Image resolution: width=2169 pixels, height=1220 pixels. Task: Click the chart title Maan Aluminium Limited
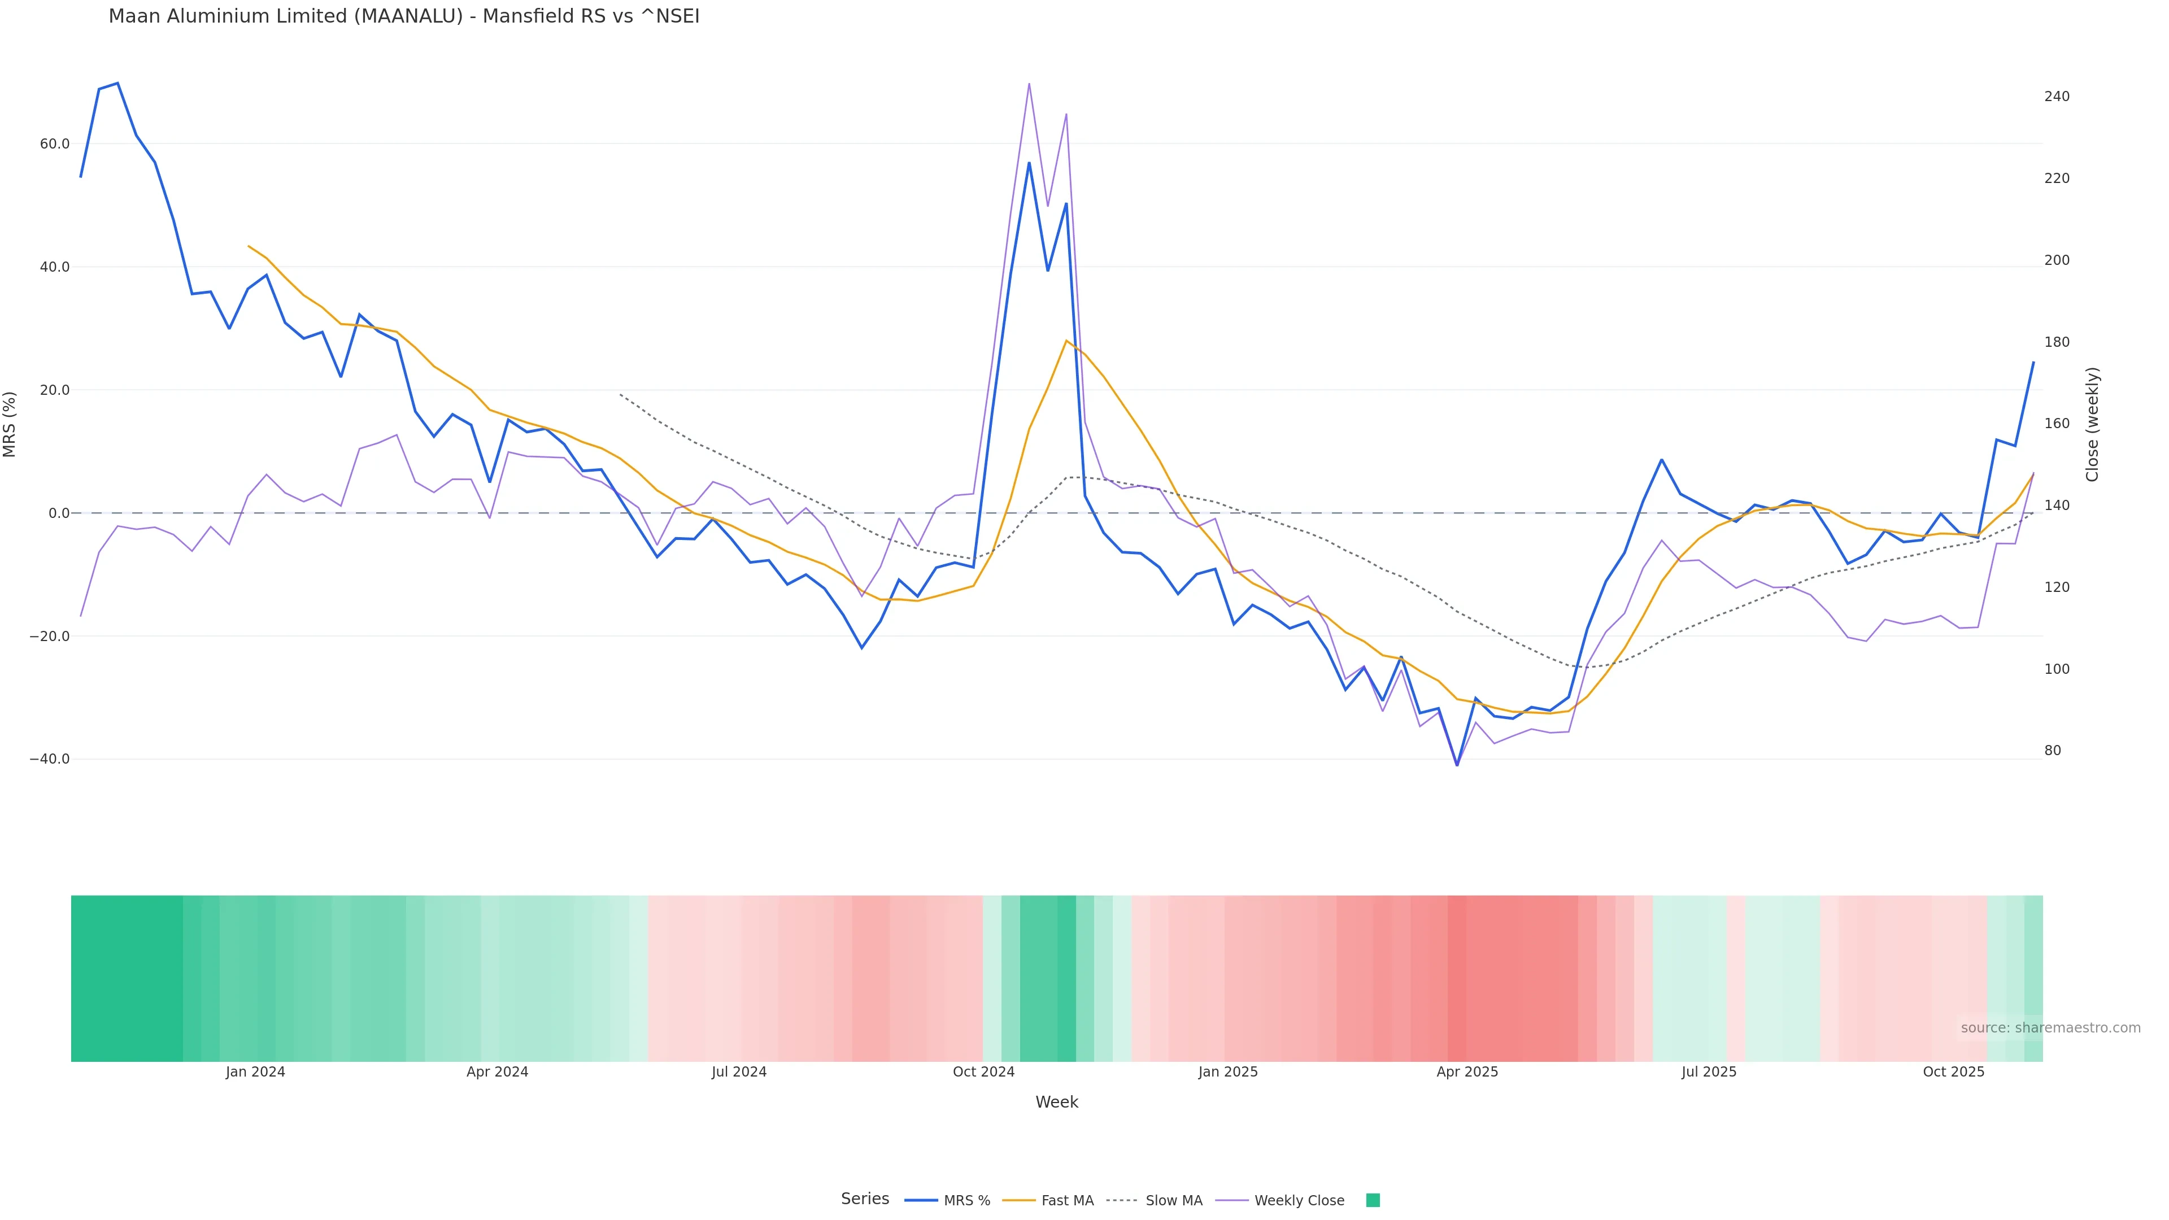(x=403, y=17)
